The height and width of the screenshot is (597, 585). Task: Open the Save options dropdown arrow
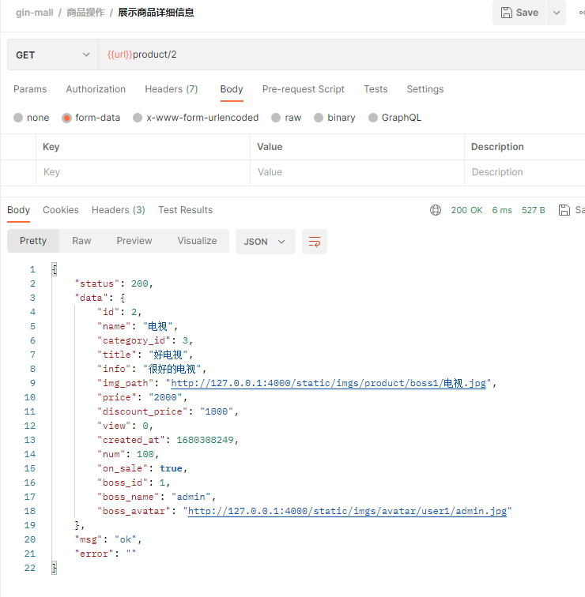pos(557,13)
